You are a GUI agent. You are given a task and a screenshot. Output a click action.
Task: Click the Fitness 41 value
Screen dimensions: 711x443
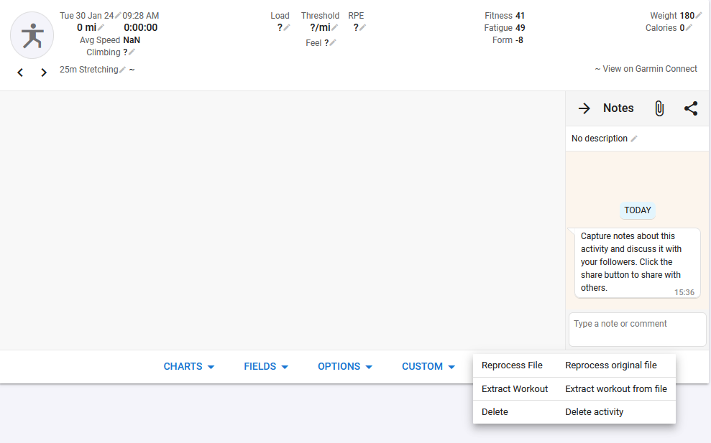point(520,15)
